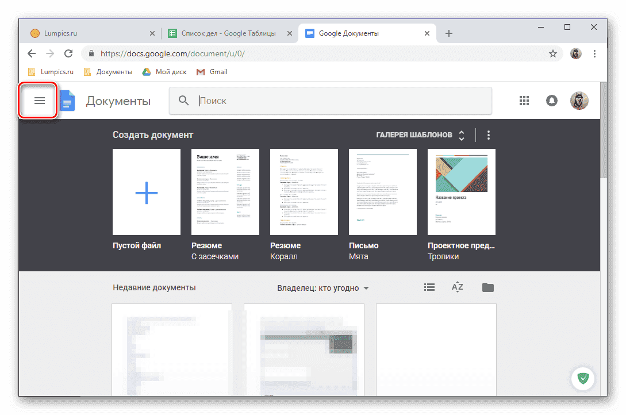Open the template gallery options menu (three dots)
This screenshot has width=626, height=415.
click(488, 135)
